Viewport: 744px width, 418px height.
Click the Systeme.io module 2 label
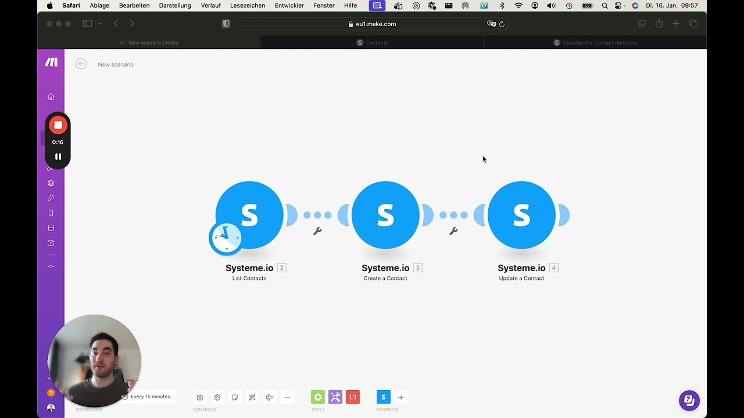pyautogui.click(x=249, y=268)
